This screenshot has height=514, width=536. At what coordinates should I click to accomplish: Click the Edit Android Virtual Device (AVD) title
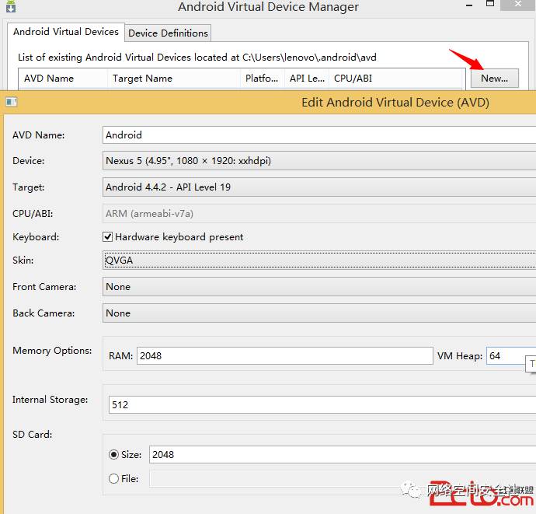(x=395, y=103)
